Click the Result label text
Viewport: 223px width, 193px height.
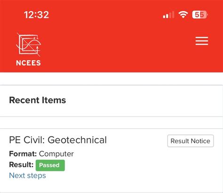[21, 165]
